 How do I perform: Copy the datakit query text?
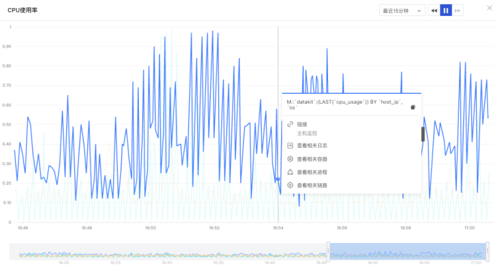(413, 108)
